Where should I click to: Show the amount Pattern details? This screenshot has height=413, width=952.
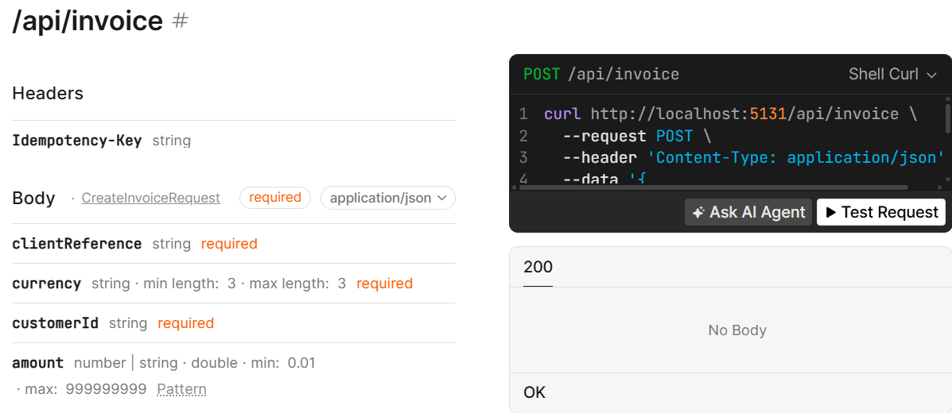click(x=181, y=389)
